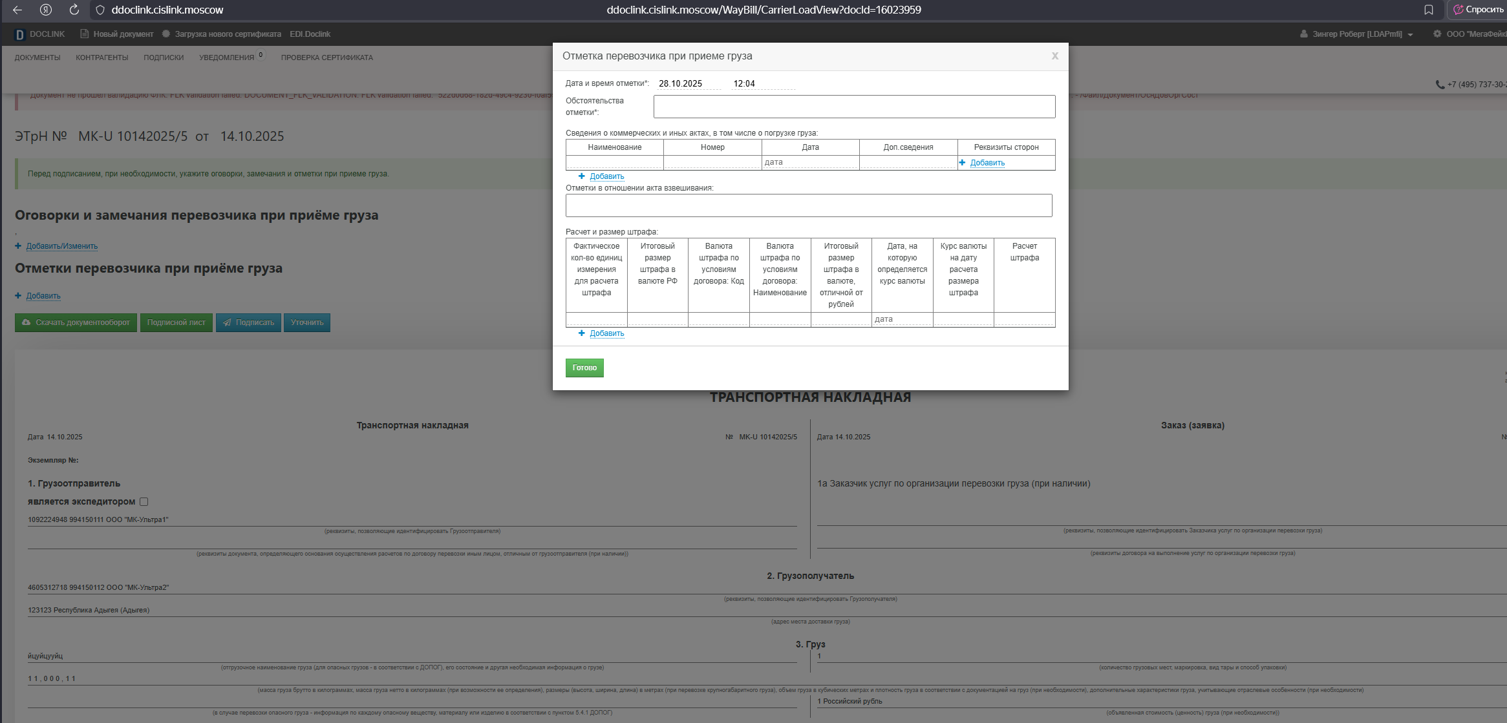Click the gear icon beside ООО "МегаФейк"
1507x723 pixels.
[1437, 34]
